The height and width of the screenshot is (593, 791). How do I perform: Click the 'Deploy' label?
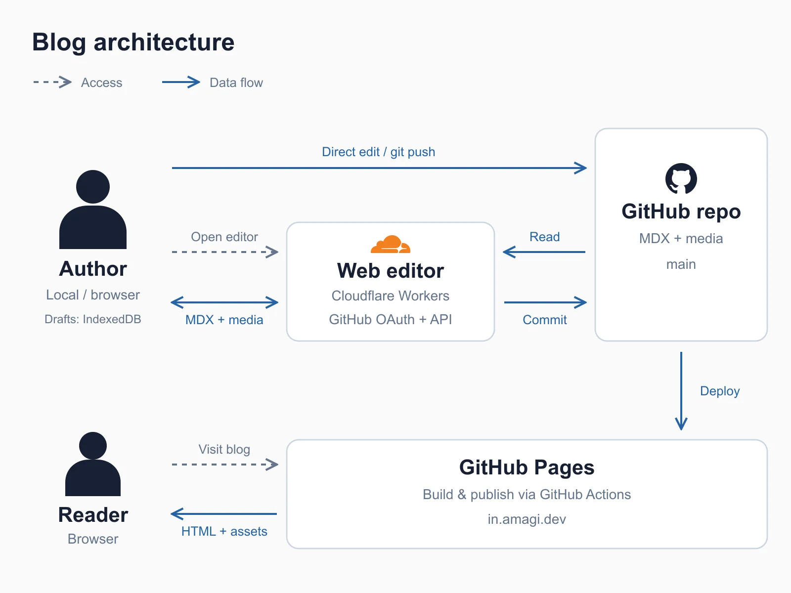coord(720,391)
